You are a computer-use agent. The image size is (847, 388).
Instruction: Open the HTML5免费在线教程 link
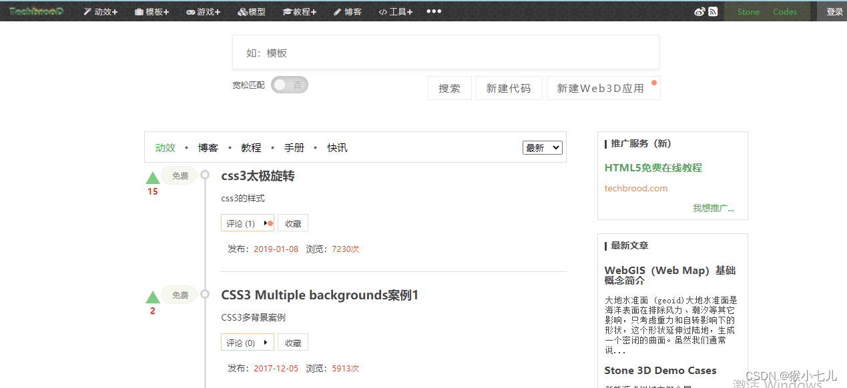(653, 167)
